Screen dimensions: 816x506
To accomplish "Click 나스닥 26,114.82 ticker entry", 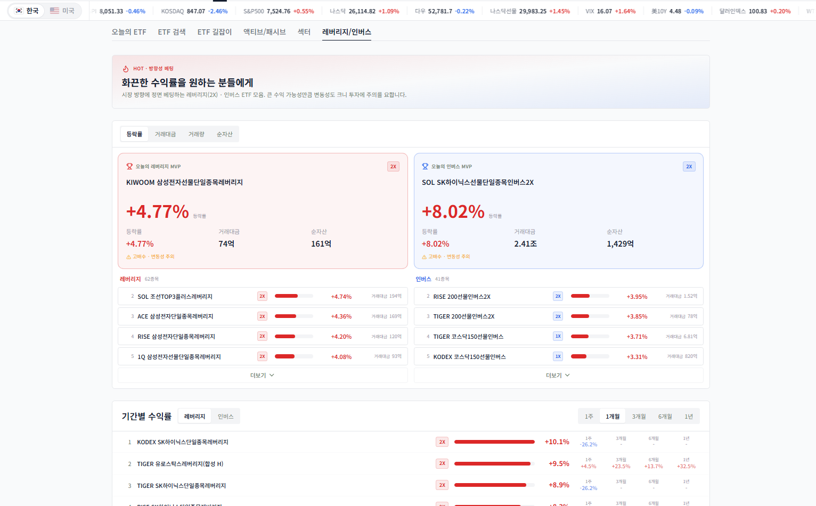I will (x=364, y=11).
